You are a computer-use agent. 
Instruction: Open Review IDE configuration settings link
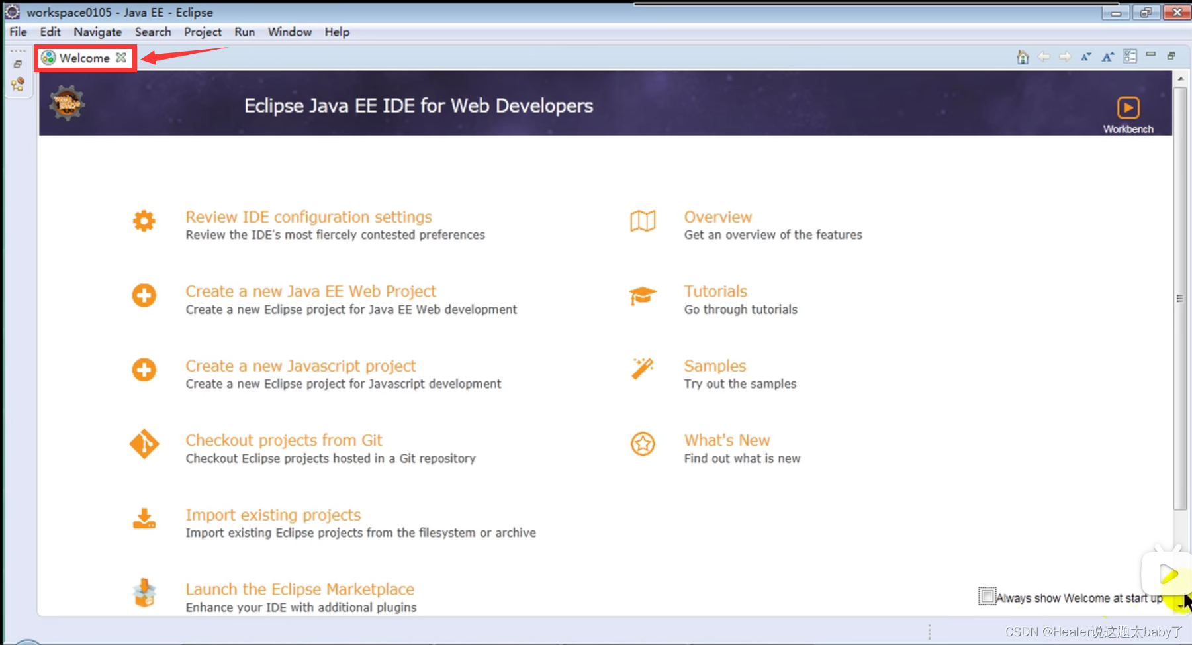308,217
